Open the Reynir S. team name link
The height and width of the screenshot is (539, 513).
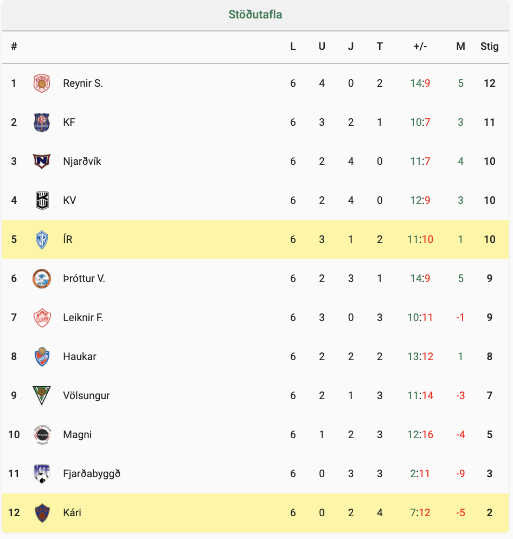point(83,83)
